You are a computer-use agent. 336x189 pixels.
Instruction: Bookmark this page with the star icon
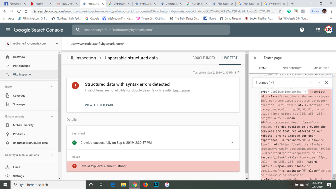click(x=280, y=11)
